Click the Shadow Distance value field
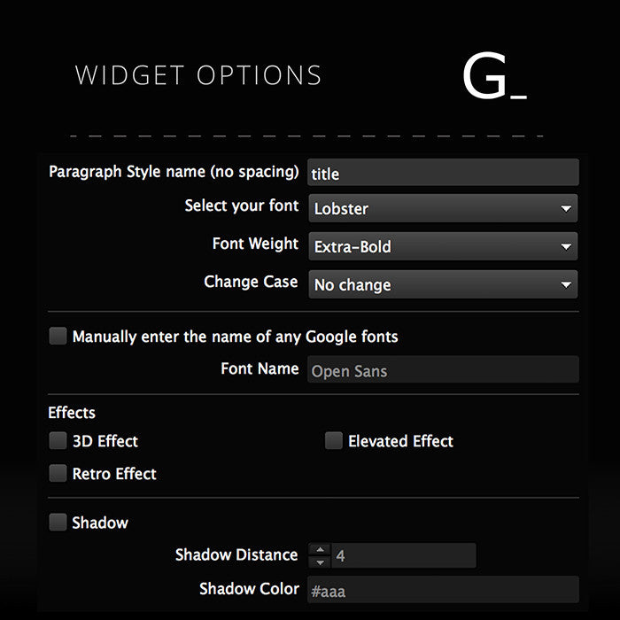 (x=403, y=555)
